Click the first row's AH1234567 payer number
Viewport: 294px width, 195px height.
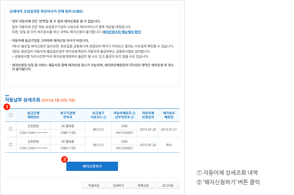[124, 133]
